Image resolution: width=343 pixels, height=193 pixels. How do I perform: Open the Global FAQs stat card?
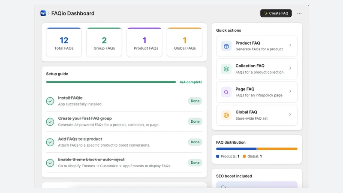point(185,42)
